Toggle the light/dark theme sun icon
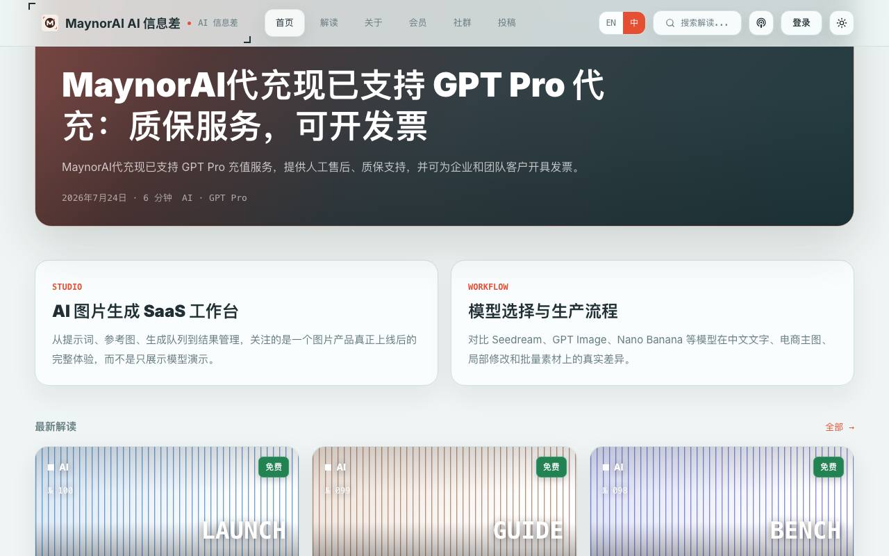This screenshot has width=889, height=556. click(842, 23)
